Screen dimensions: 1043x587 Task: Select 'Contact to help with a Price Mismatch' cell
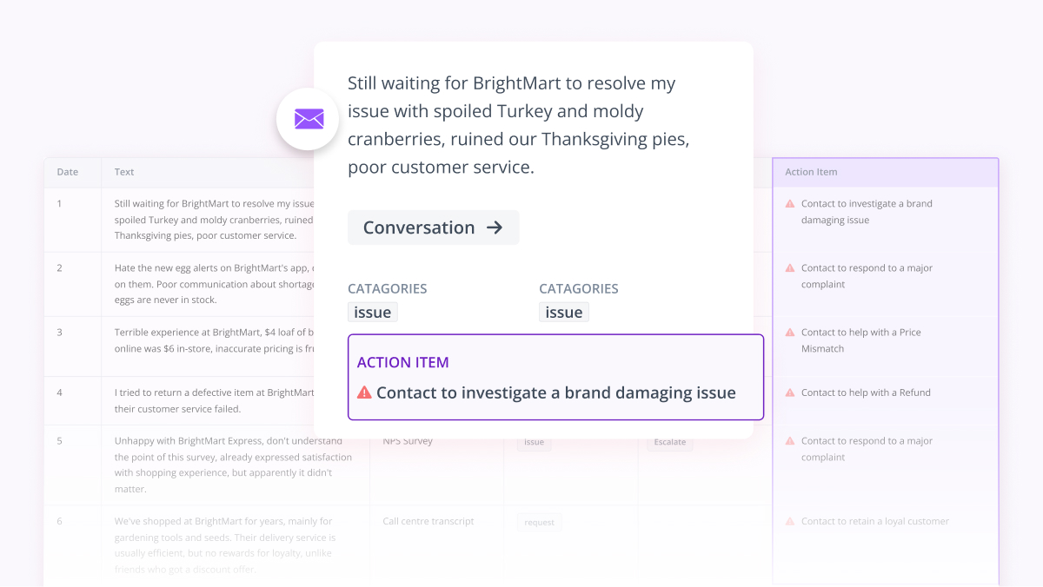(x=861, y=340)
